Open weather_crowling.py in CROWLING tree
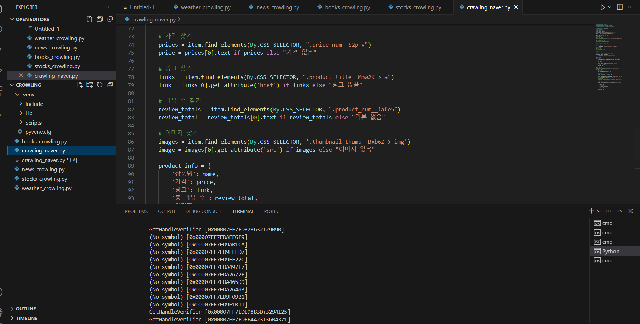Viewport: 640px width, 324px height. click(x=62, y=188)
